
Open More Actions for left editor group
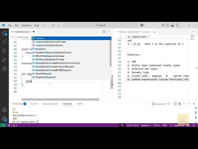pyautogui.click(x=109, y=32)
